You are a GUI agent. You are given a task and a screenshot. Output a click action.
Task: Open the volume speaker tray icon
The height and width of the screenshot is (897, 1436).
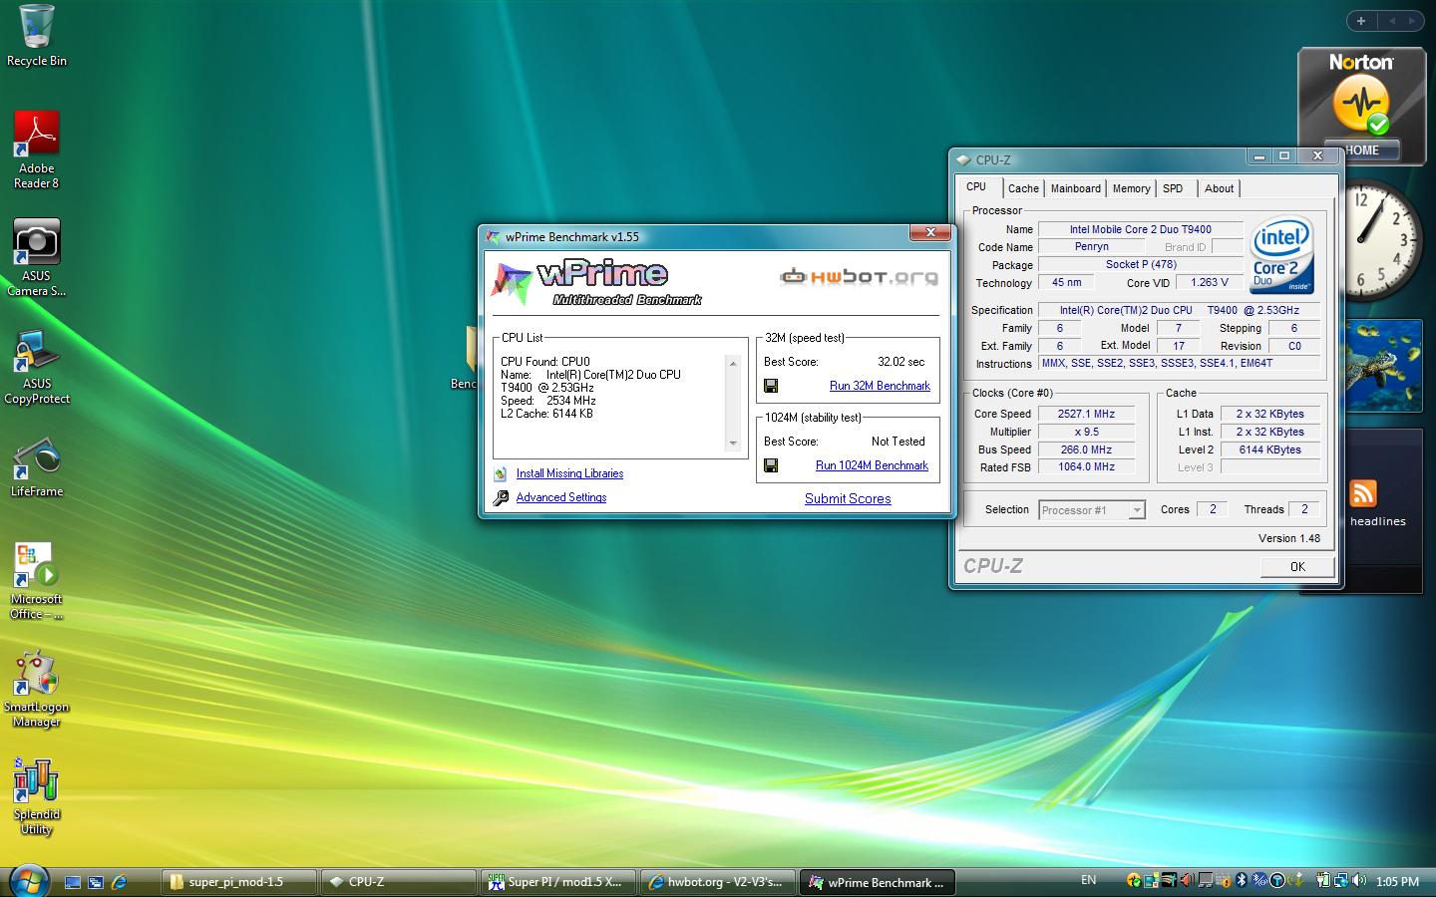point(1358,881)
